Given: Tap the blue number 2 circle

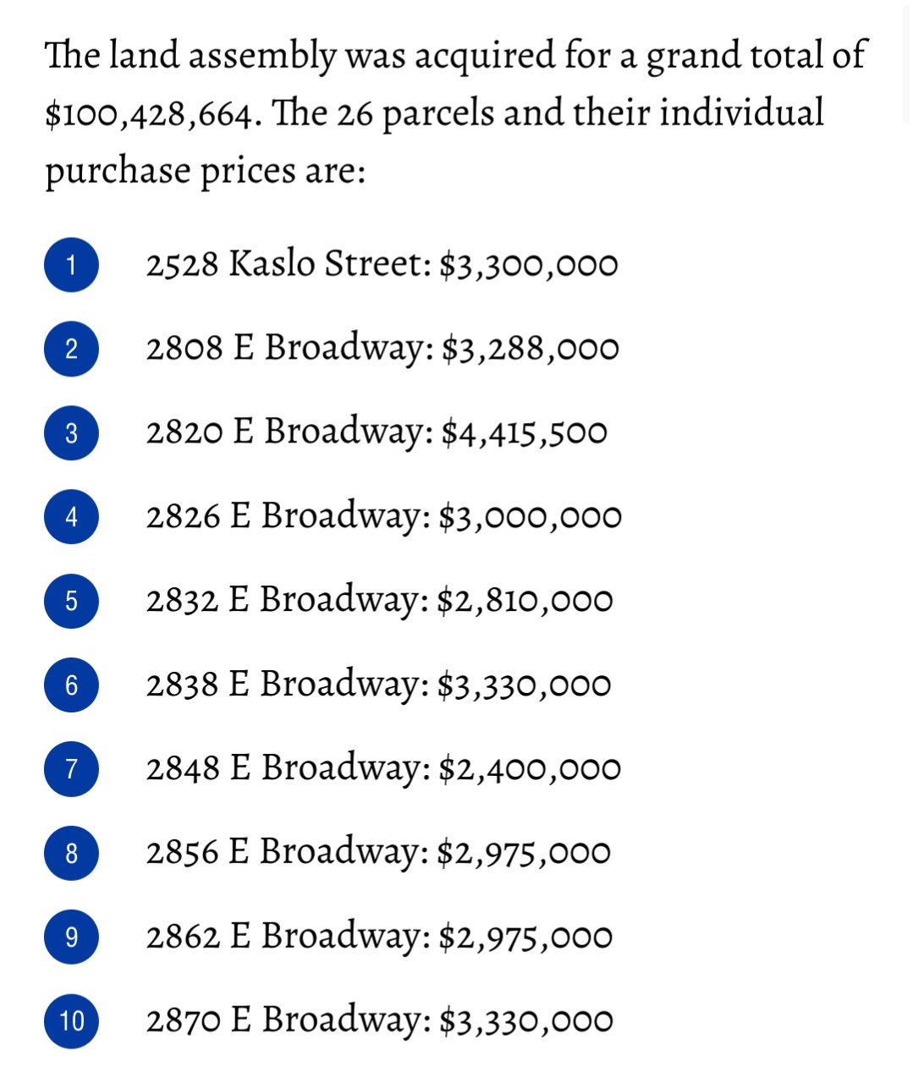Looking at the screenshot, I should point(71,349).
